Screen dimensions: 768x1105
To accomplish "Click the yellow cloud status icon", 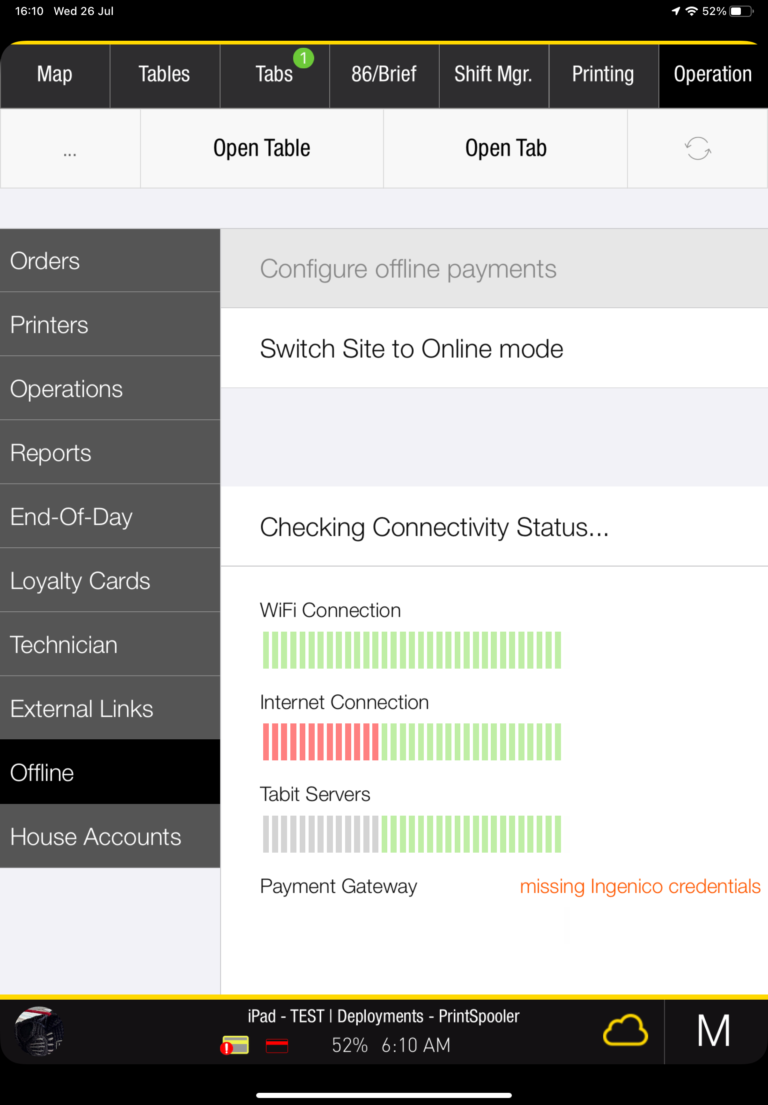I will 625,1031.
